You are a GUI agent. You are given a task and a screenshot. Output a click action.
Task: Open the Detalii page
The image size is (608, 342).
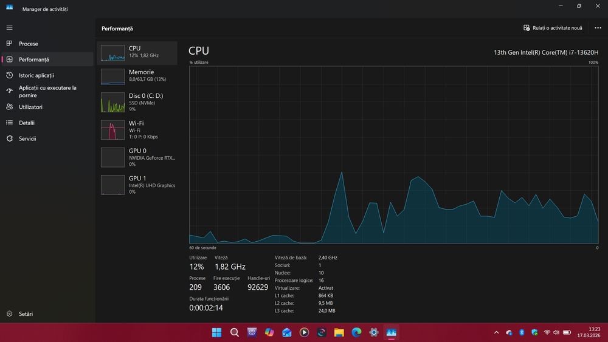click(x=47, y=123)
